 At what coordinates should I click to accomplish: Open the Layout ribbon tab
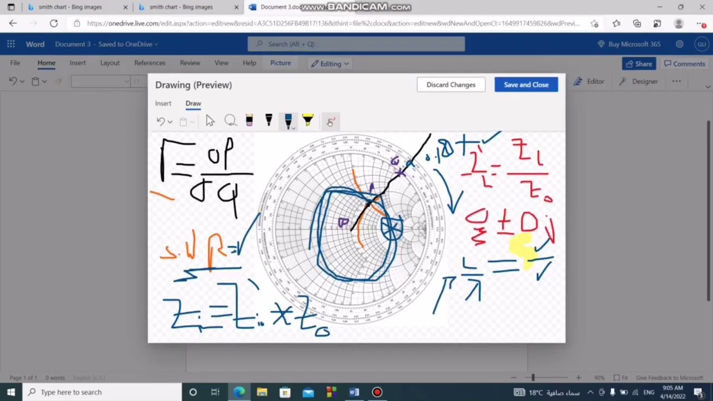tap(110, 63)
